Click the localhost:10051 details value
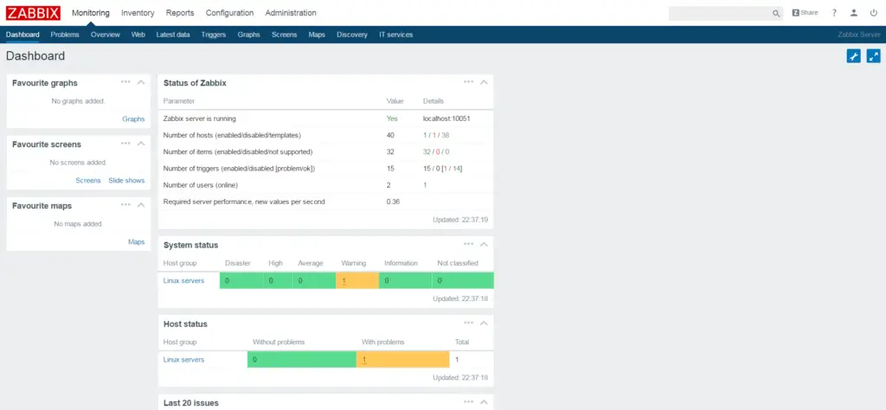The image size is (886, 410). point(446,119)
